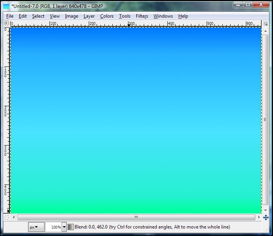This screenshot has height=236, width=273.
Task: Click the vertical scrollbar up arrow
Action: 266,31
